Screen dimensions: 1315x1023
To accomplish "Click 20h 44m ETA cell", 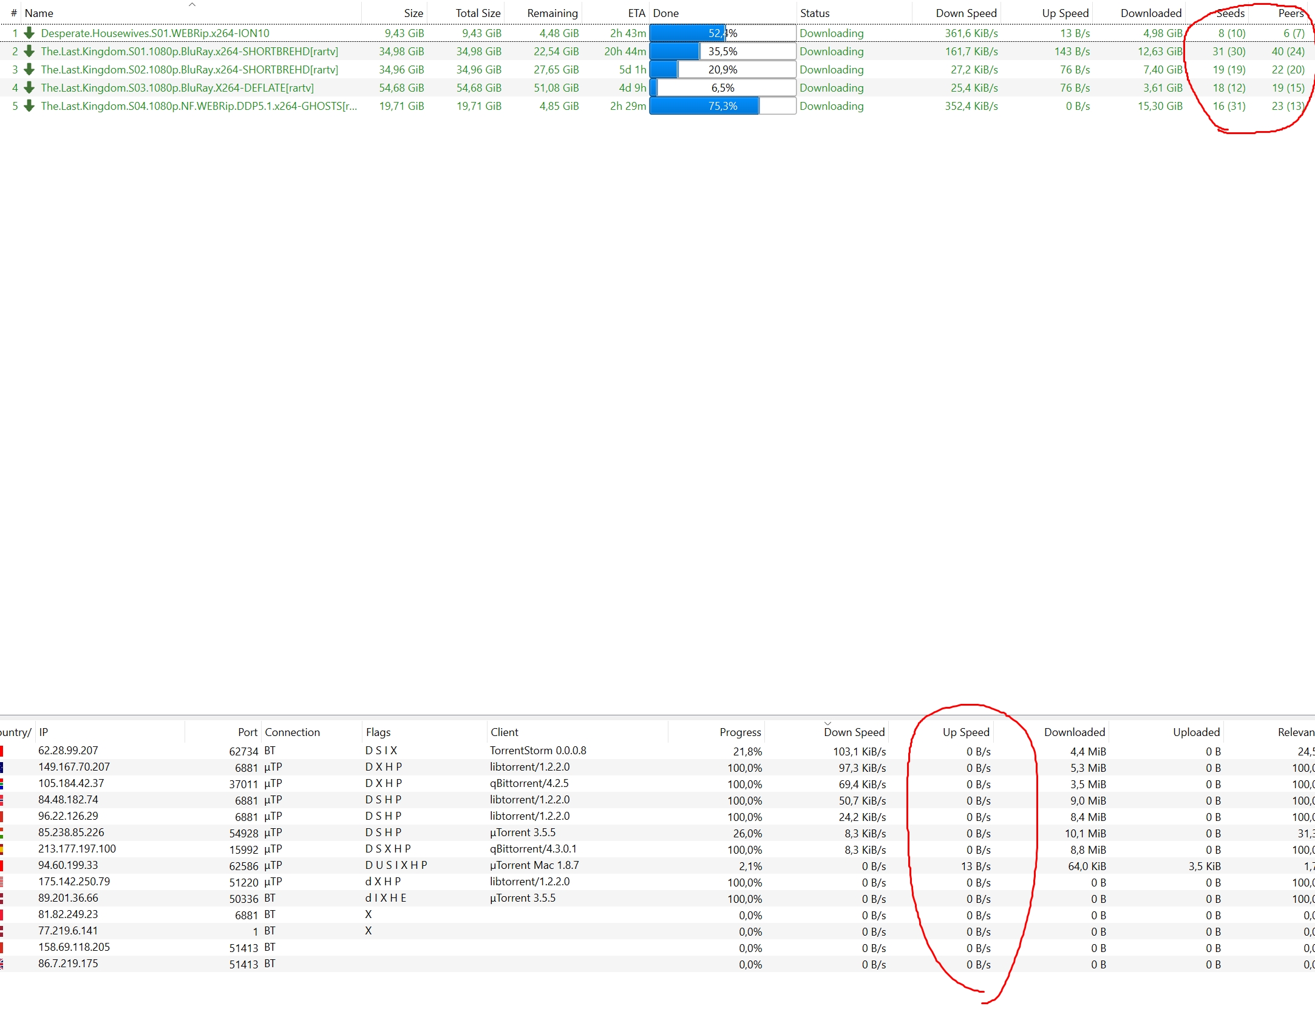I will [x=625, y=52].
